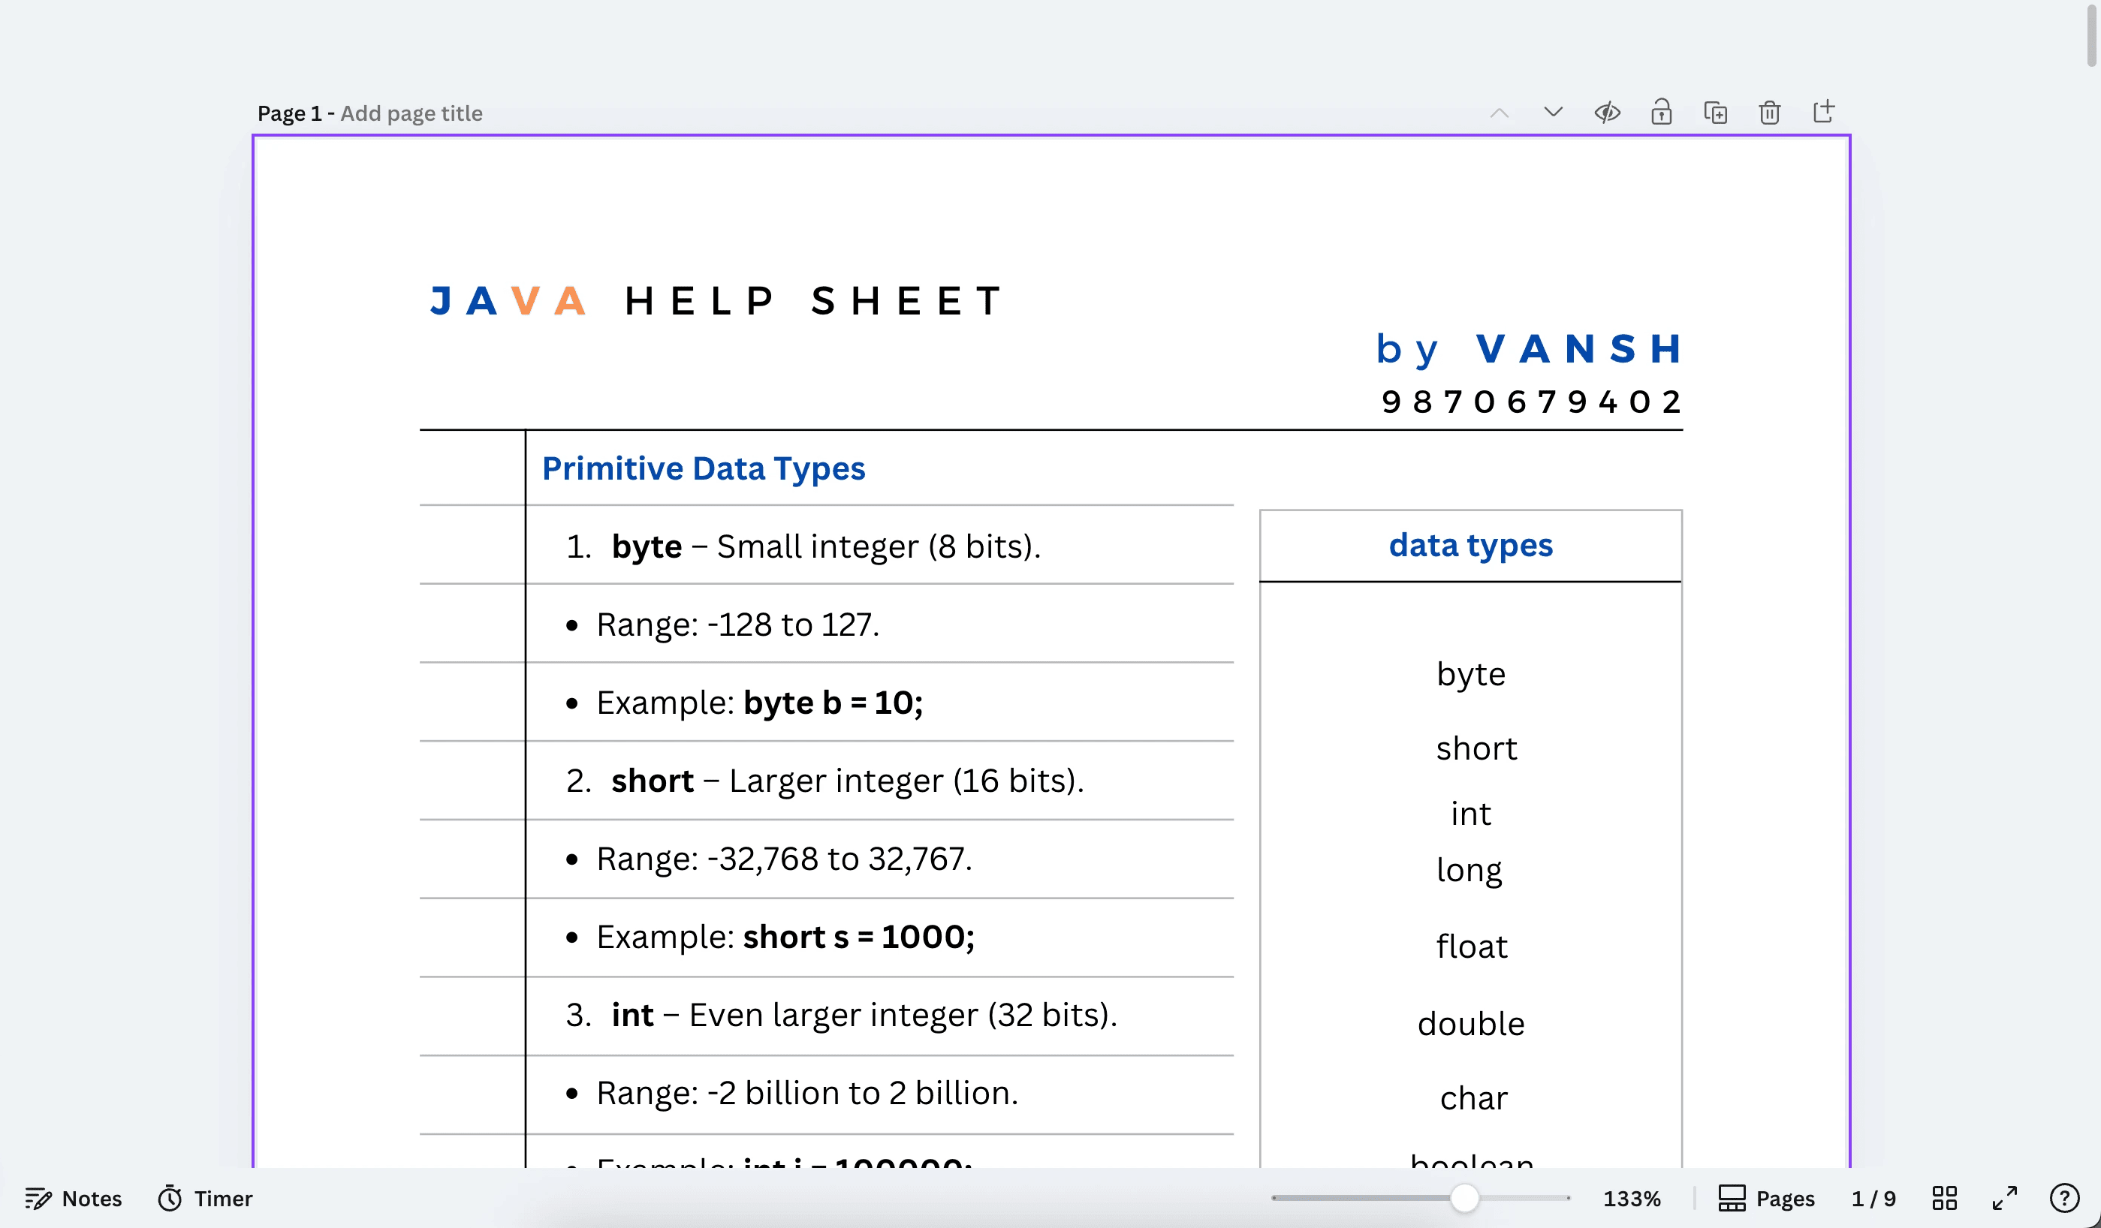The image size is (2101, 1228).
Task: Lock the page with padlock icon
Action: click(x=1661, y=113)
